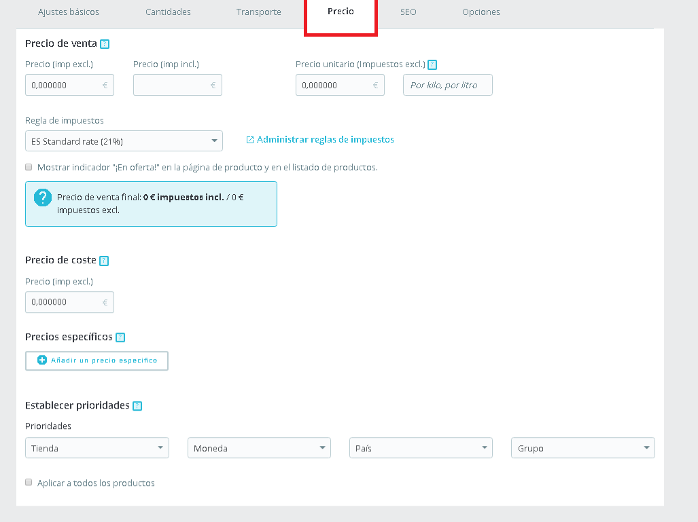
Task: Open the Transporte tab
Action: click(259, 12)
